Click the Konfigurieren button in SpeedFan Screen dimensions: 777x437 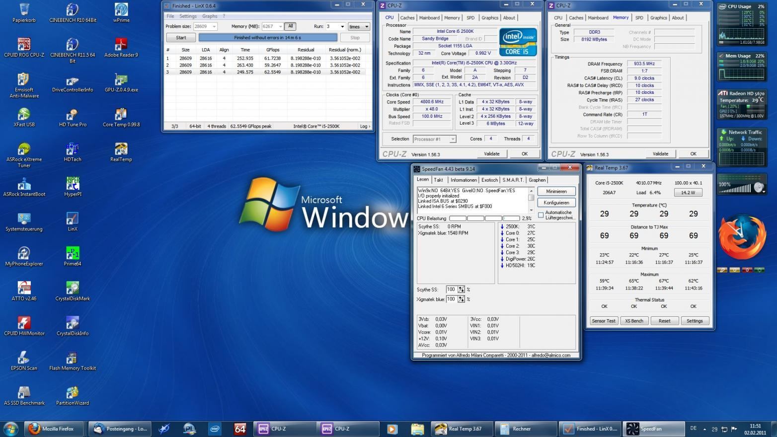coord(556,203)
